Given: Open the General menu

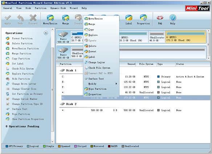Looking at the screenshot, I should [x=8, y=8].
